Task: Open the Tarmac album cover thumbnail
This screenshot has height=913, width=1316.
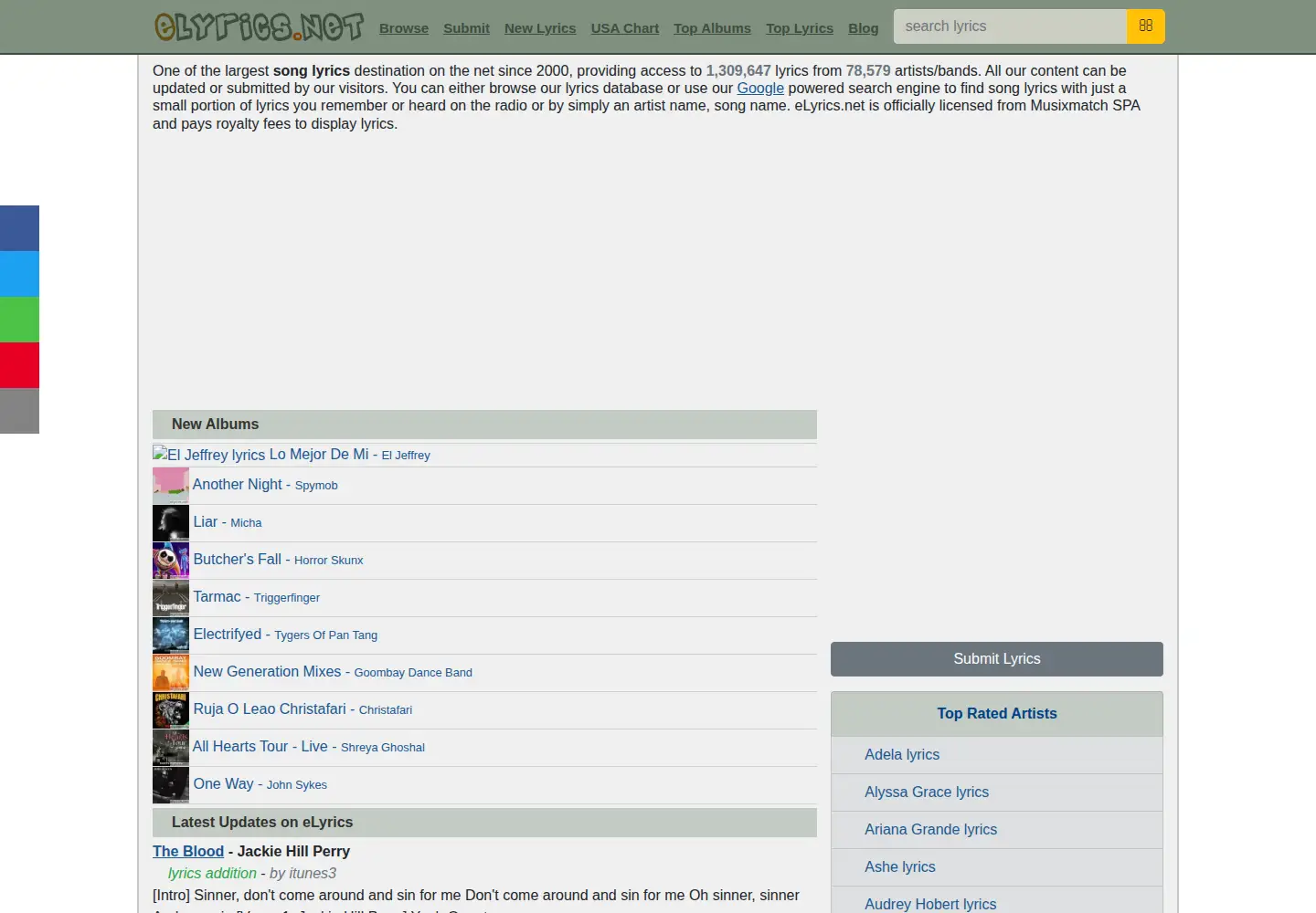Action: point(171,598)
